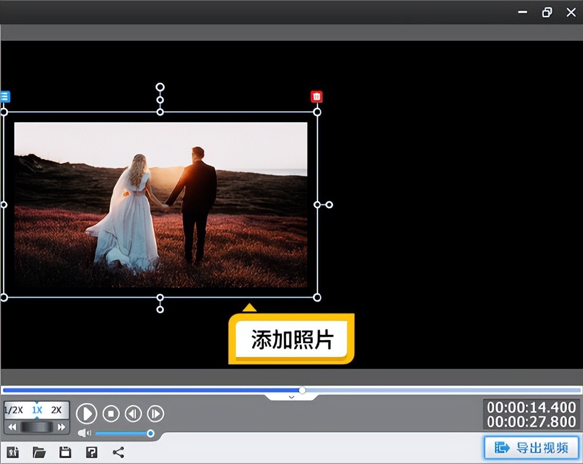Choose the 1X playback speed
583x464 pixels.
tap(37, 410)
